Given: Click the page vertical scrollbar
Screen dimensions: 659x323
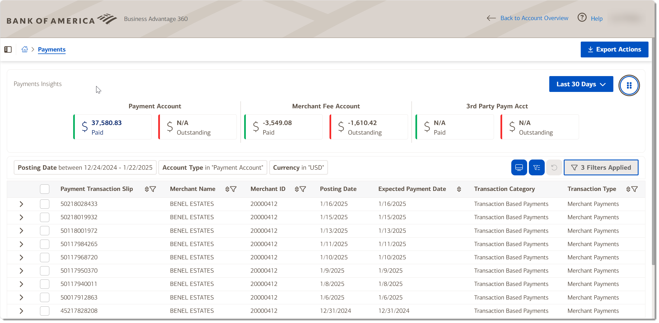Looking at the screenshot, I should coord(653,151).
